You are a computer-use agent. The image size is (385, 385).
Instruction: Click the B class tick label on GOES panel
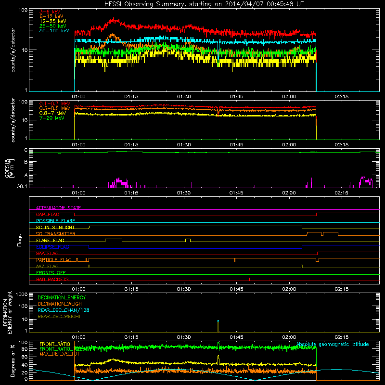pyautogui.click(x=26, y=162)
